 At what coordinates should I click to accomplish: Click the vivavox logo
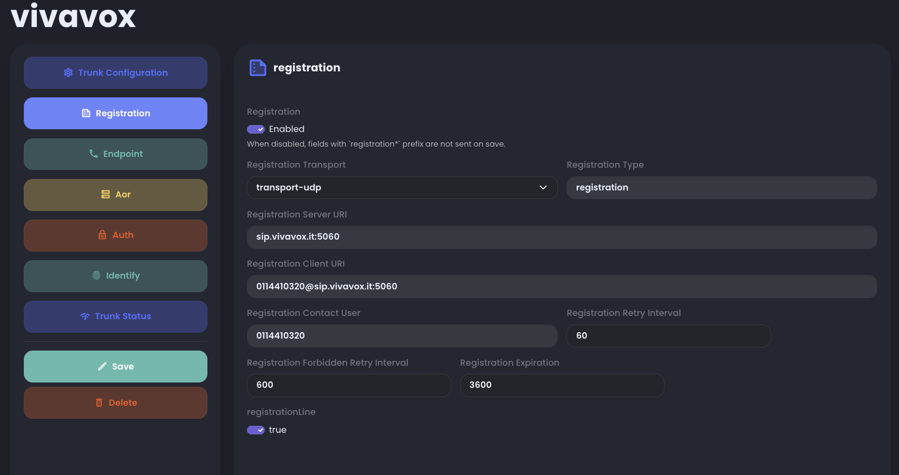coord(73,16)
